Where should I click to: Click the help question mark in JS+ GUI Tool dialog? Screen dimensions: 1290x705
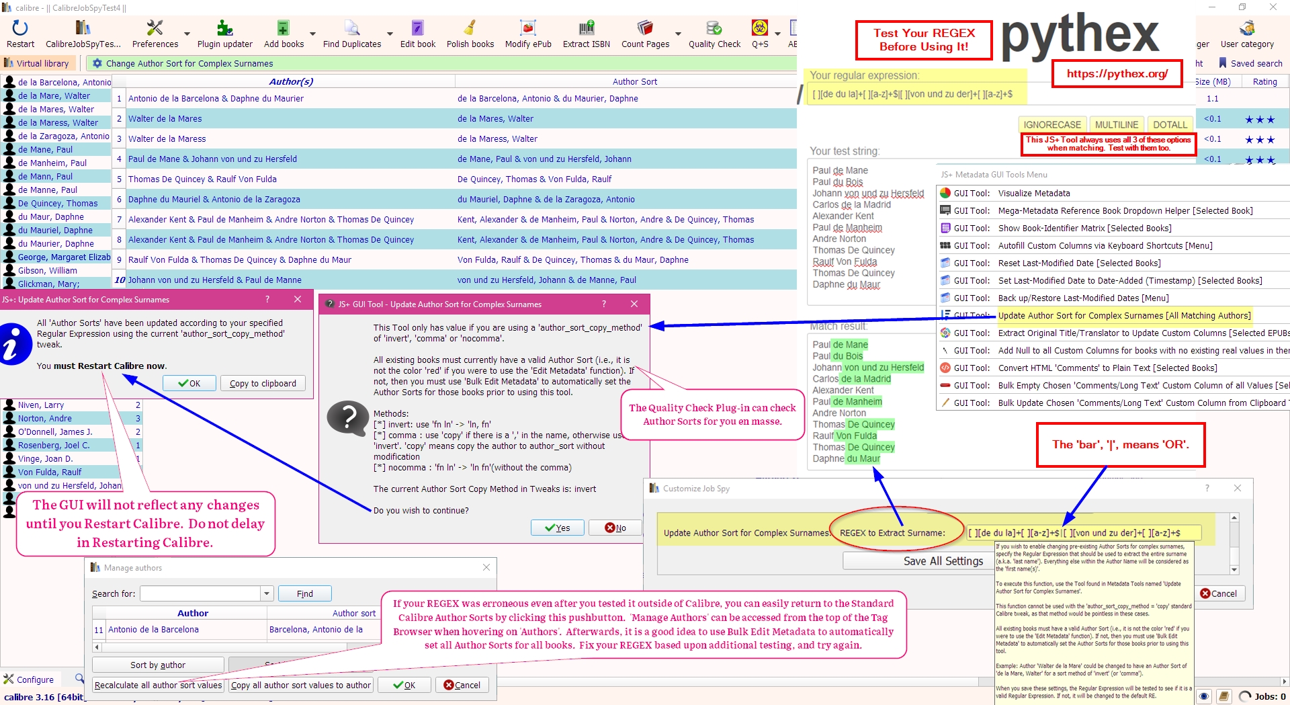[604, 304]
